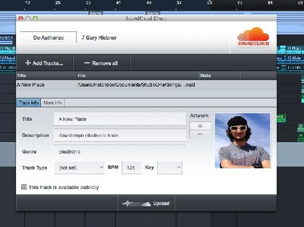Click the State column header
This screenshot has height=227, width=304.
point(219,75)
